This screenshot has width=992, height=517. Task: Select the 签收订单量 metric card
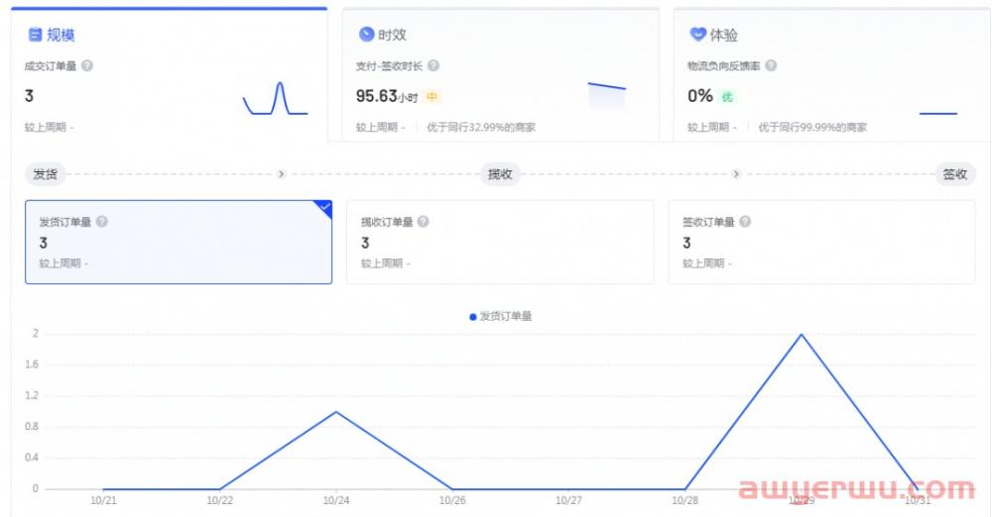pyautogui.click(x=821, y=242)
